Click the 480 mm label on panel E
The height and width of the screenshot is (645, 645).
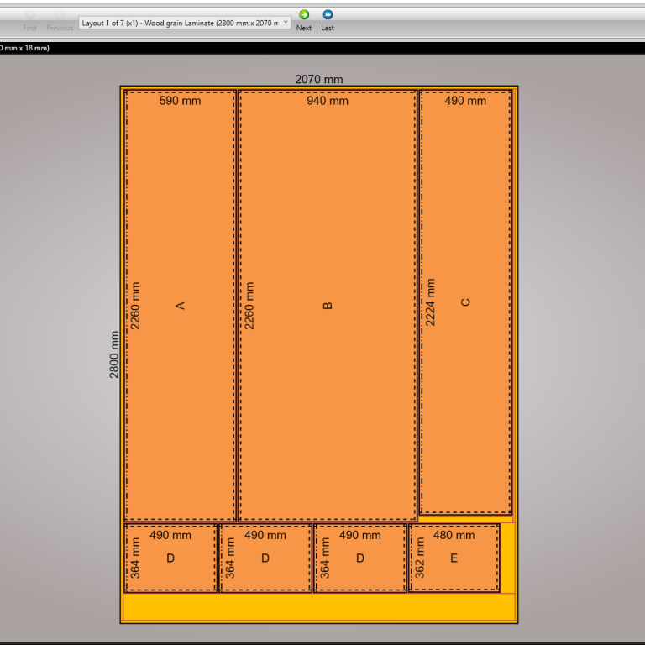pyautogui.click(x=454, y=535)
